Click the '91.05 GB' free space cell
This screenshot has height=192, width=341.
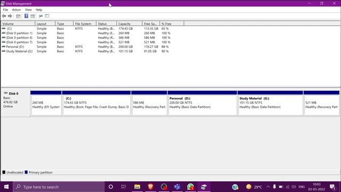(150, 51)
